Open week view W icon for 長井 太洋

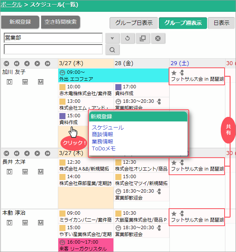[x=25, y=172]
